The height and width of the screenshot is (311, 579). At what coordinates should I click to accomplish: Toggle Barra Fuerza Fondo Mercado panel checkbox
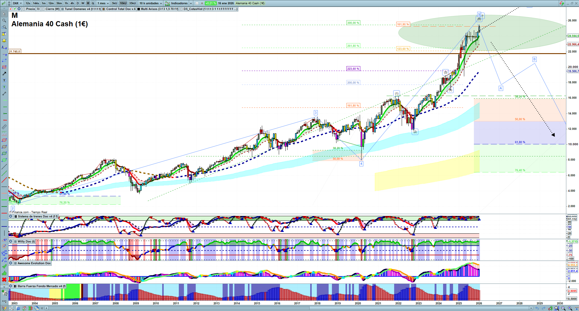point(15,286)
